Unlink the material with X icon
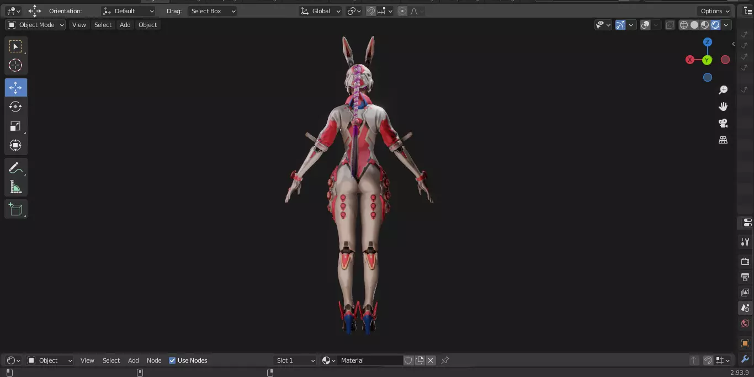The height and width of the screenshot is (377, 754). tap(431, 360)
